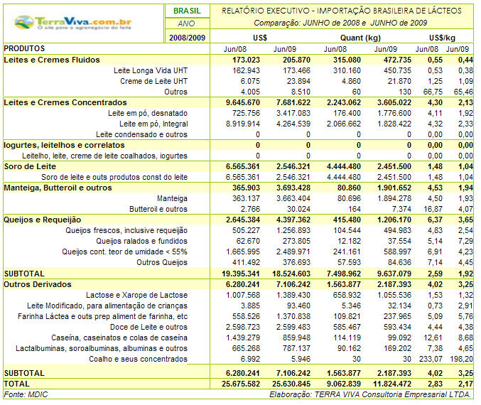The image size is (481, 405).
Task: Click the Leite condensado e outros label
Action: (141, 134)
